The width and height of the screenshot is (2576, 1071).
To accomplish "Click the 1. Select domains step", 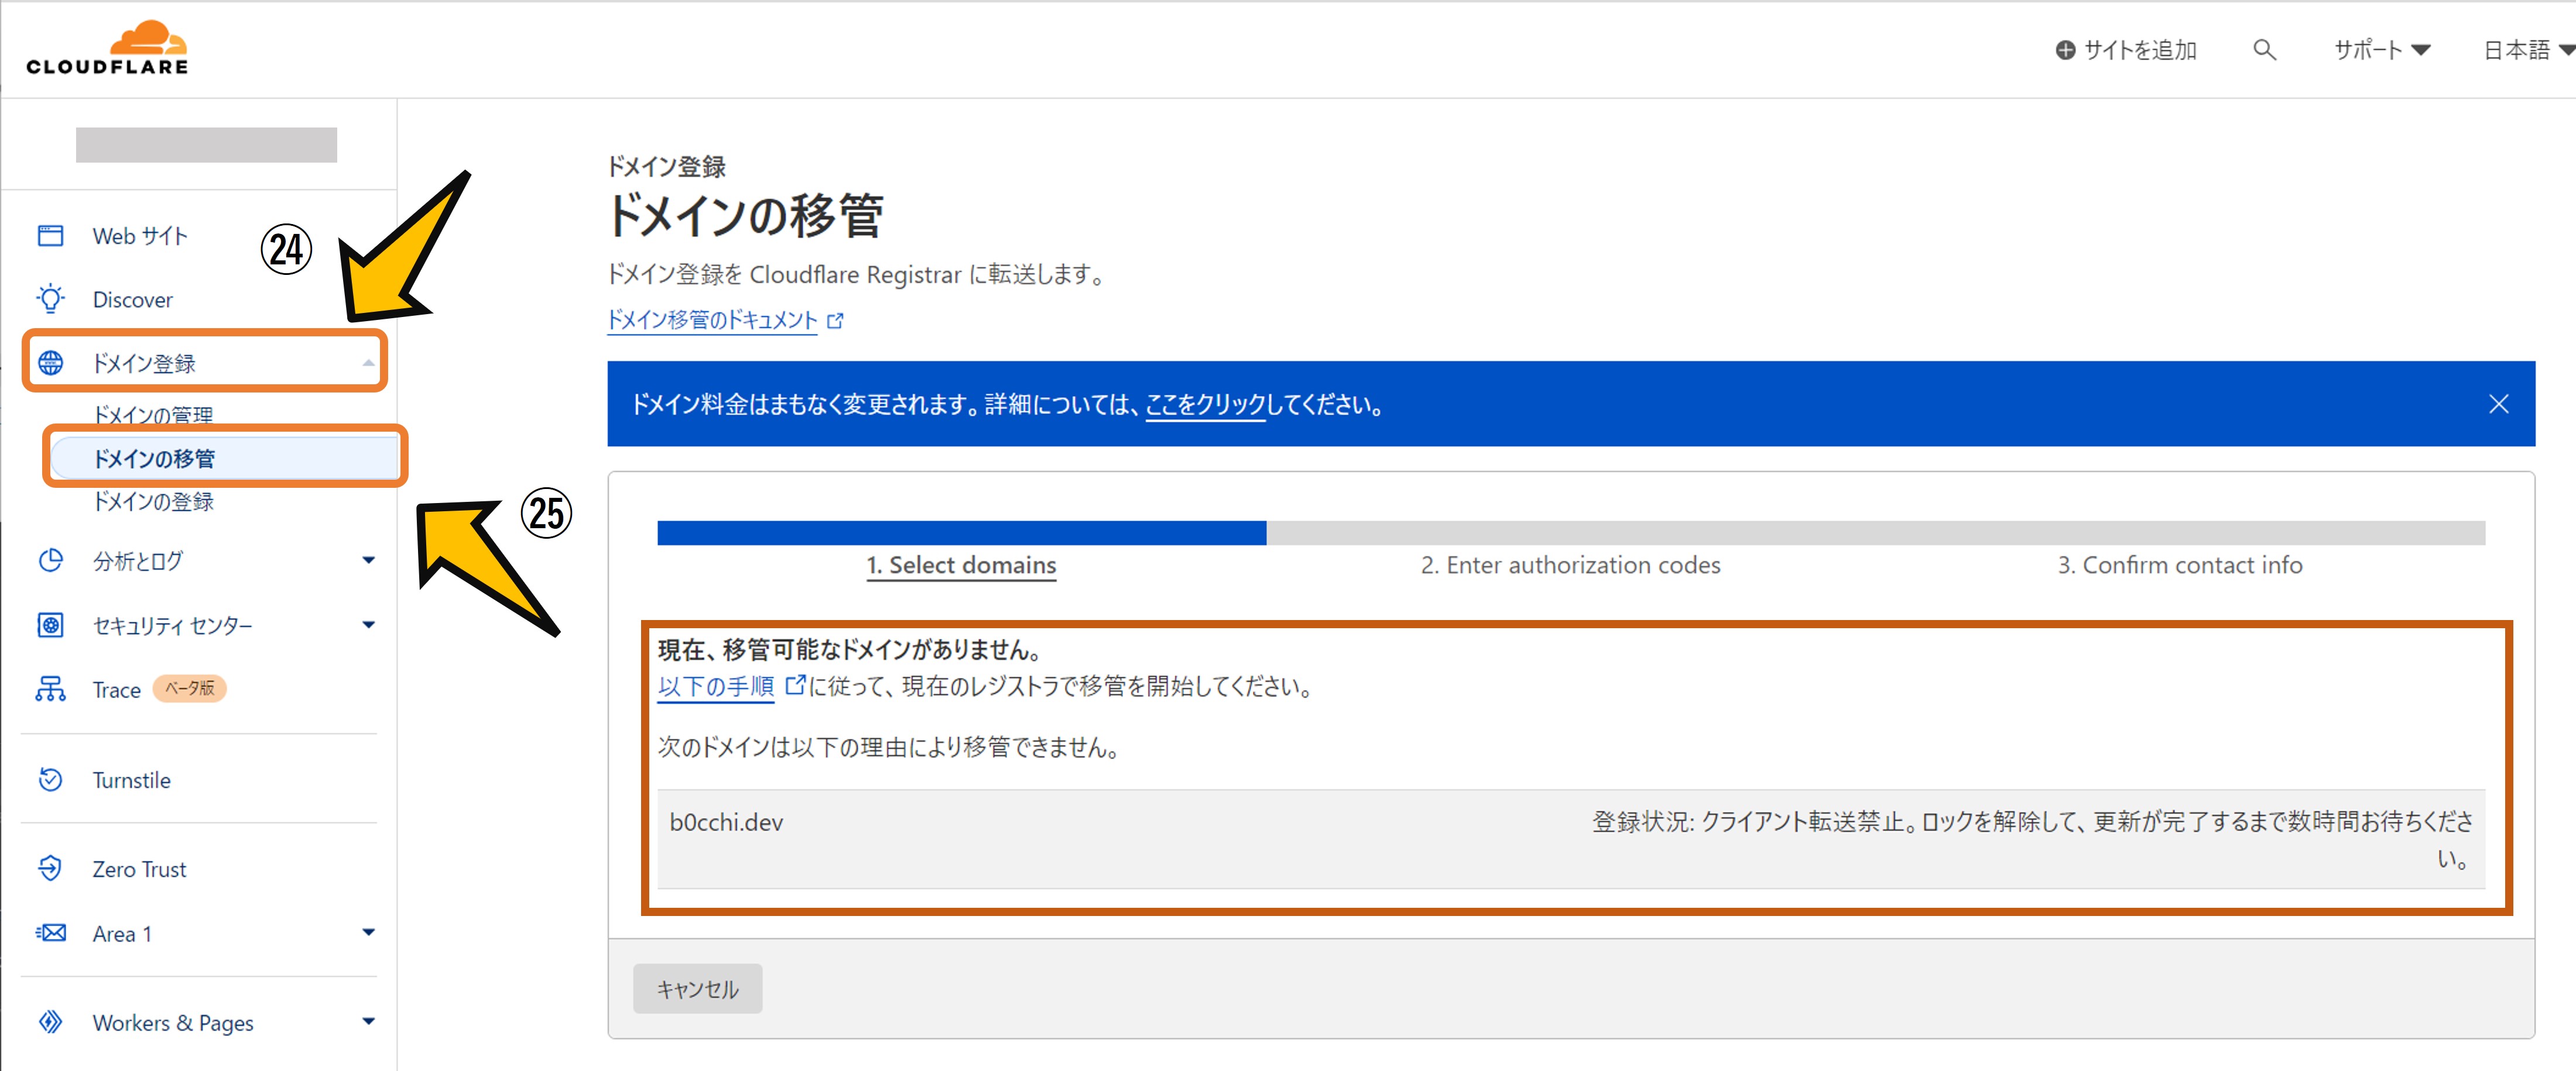I will pyautogui.click(x=961, y=566).
